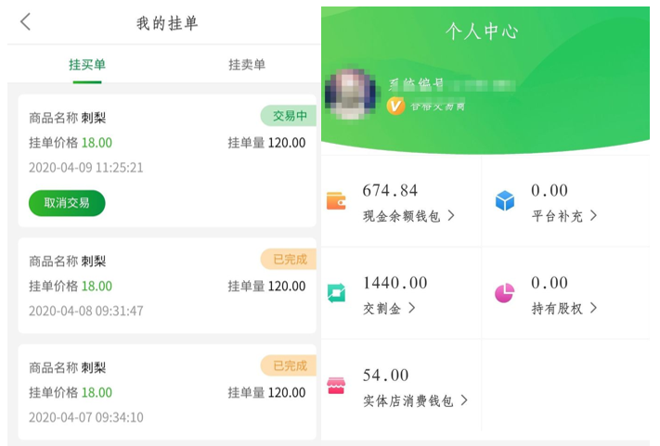Switch to the 挂买单 tab

(87, 65)
